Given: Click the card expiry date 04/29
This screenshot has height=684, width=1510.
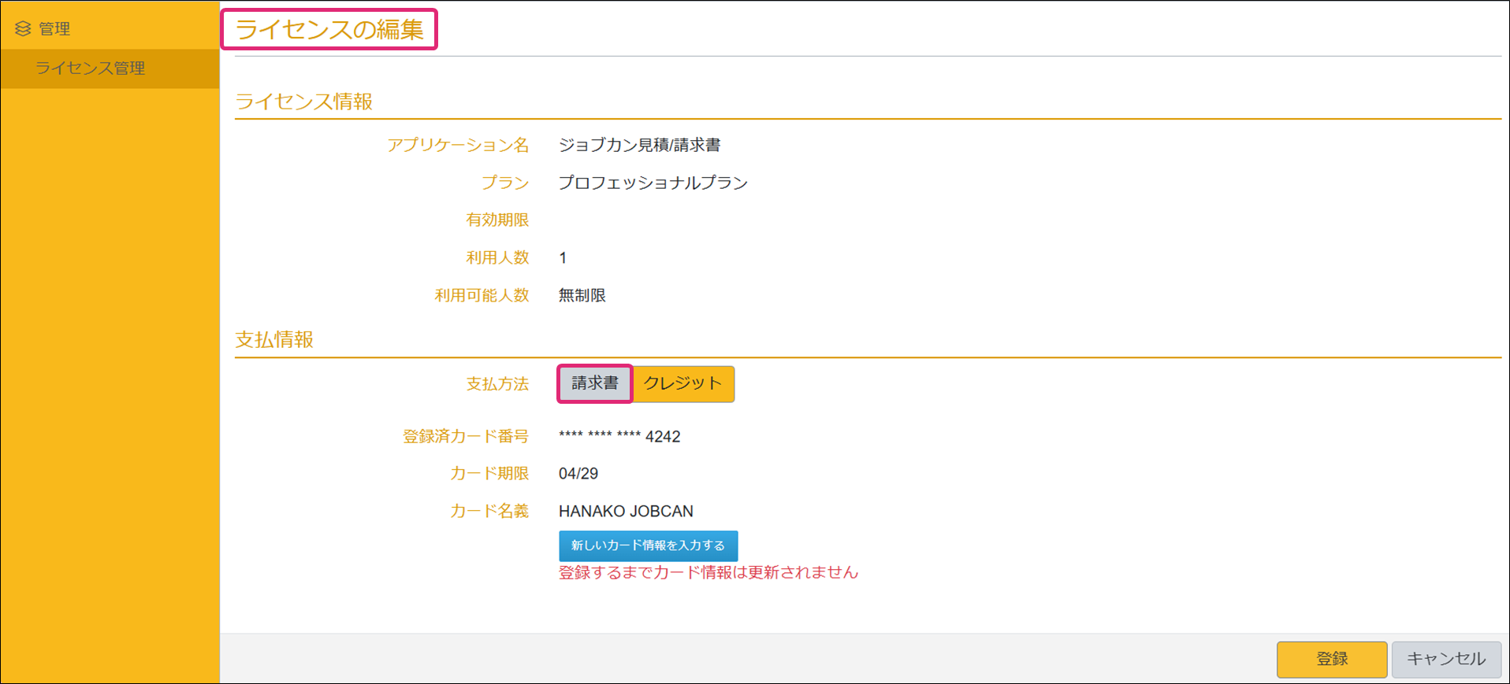Looking at the screenshot, I should click(x=578, y=474).
